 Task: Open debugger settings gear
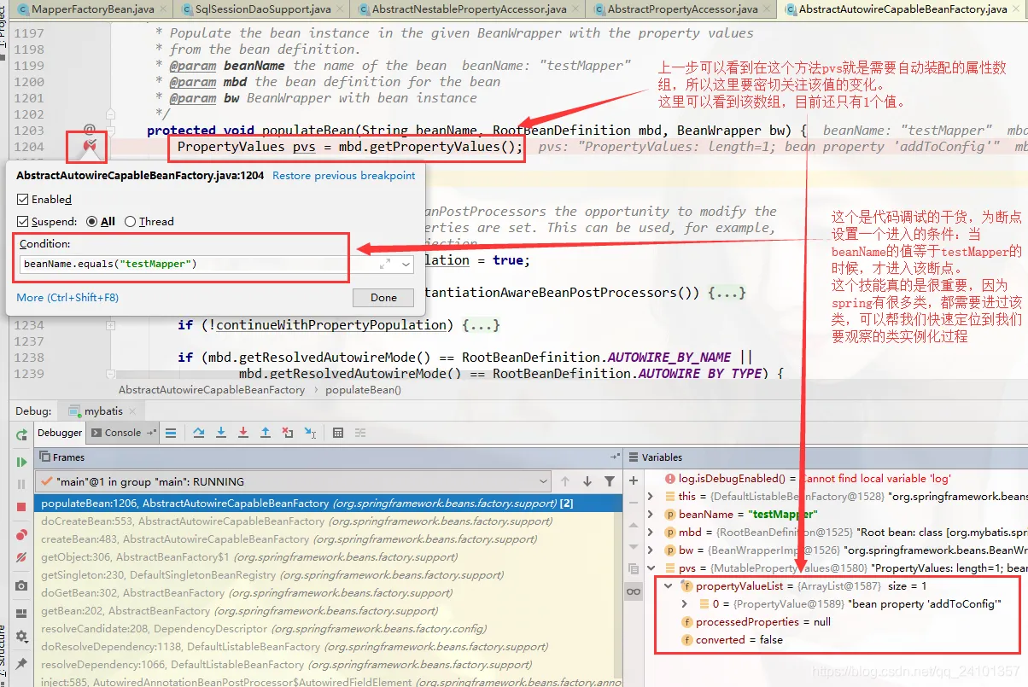coord(21,637)
